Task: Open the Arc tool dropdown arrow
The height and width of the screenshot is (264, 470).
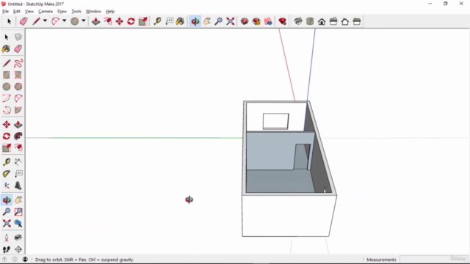Action: pyautogui.click(x=64, y=21)
